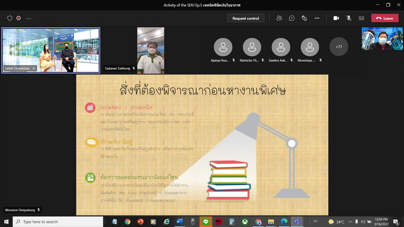Open the reactions menu
Viewport: 404px width, 227px height.
[x=304, y=18]
